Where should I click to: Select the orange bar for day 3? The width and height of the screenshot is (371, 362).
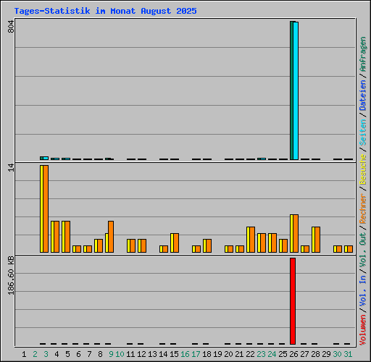coord(46,209)
